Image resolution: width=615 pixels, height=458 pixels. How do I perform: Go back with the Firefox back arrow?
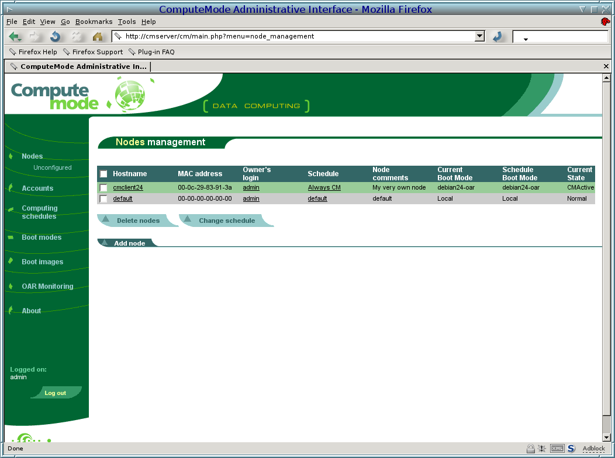15,36
